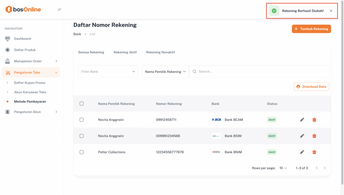Tick the Potter Collections row checkbox
Viewport: 344px width, 195px height.
tap(82, 152)
